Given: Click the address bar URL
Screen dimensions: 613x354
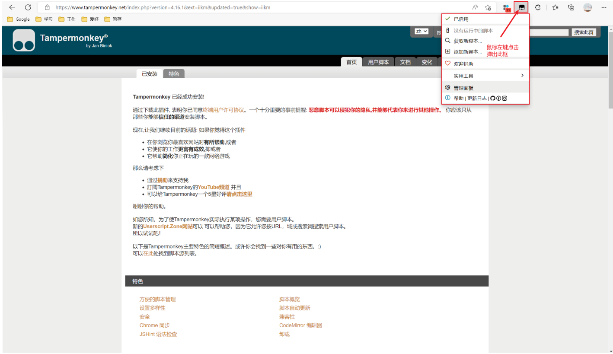Looking at the screenshot, I should (x=163, y=7).
